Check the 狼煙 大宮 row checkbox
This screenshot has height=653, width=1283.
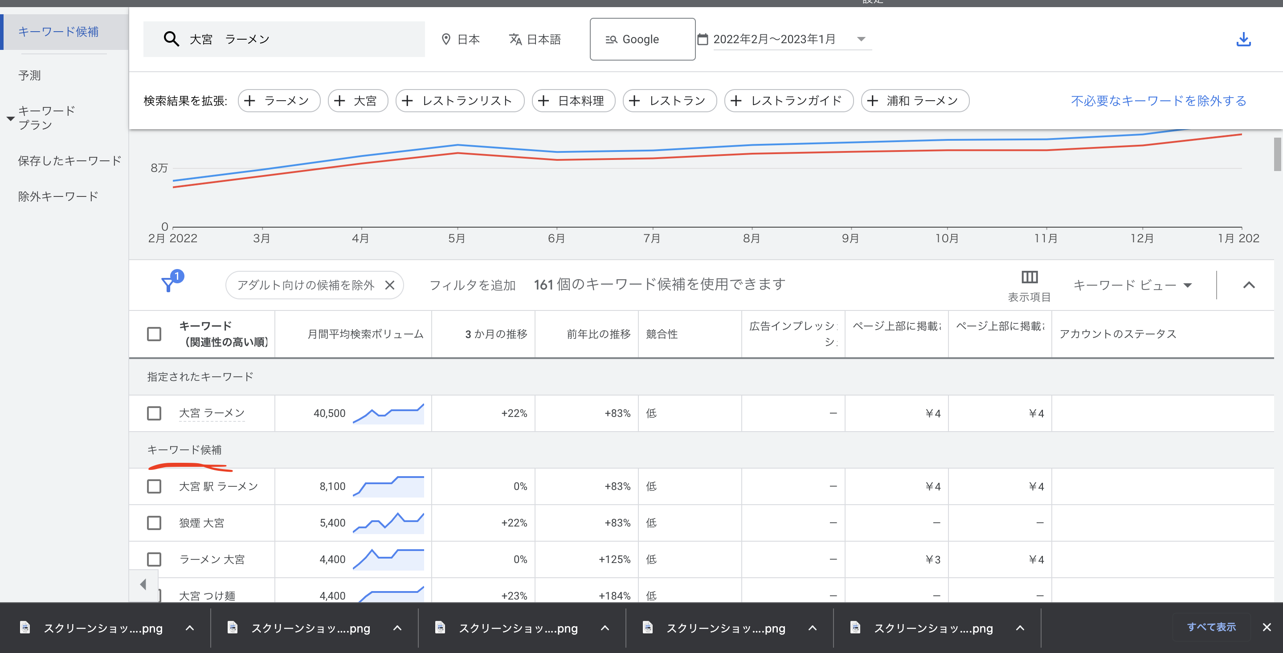[x=155, y=523]
